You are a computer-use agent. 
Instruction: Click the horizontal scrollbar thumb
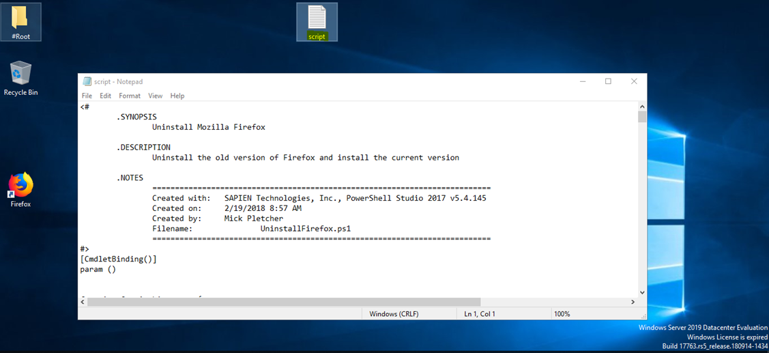pyautogui.click(x=284, y=302)
